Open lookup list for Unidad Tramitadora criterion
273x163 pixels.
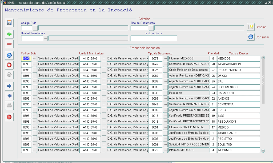pos(46,38)
